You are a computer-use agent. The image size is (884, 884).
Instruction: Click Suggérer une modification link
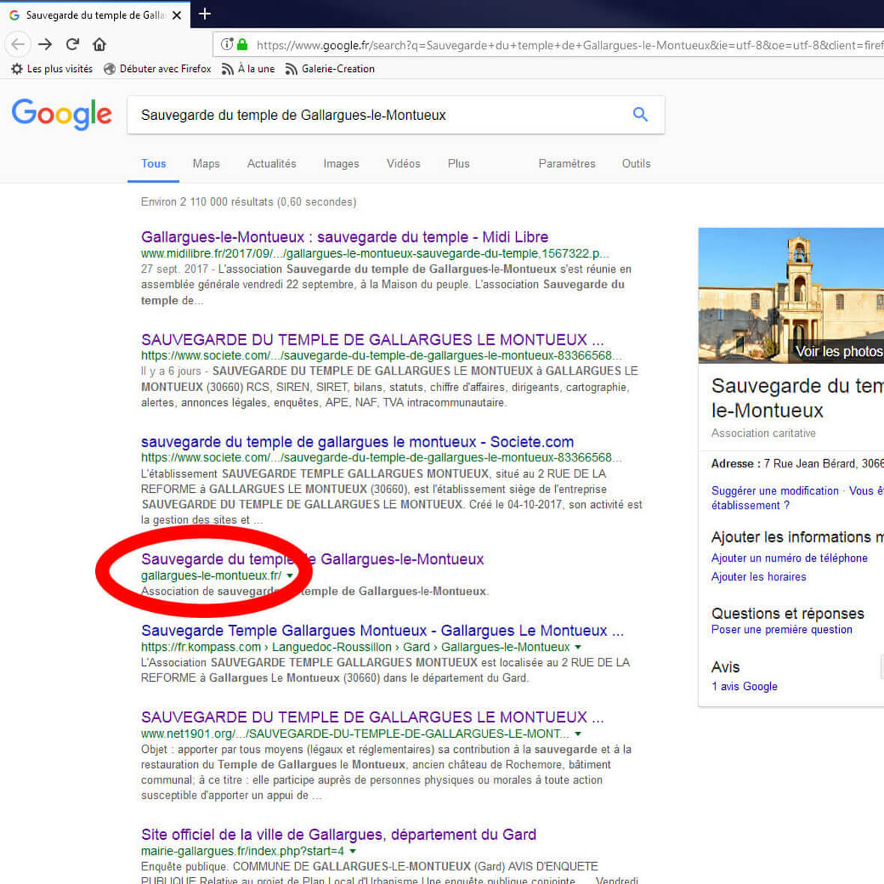click(x=775, y=491)
